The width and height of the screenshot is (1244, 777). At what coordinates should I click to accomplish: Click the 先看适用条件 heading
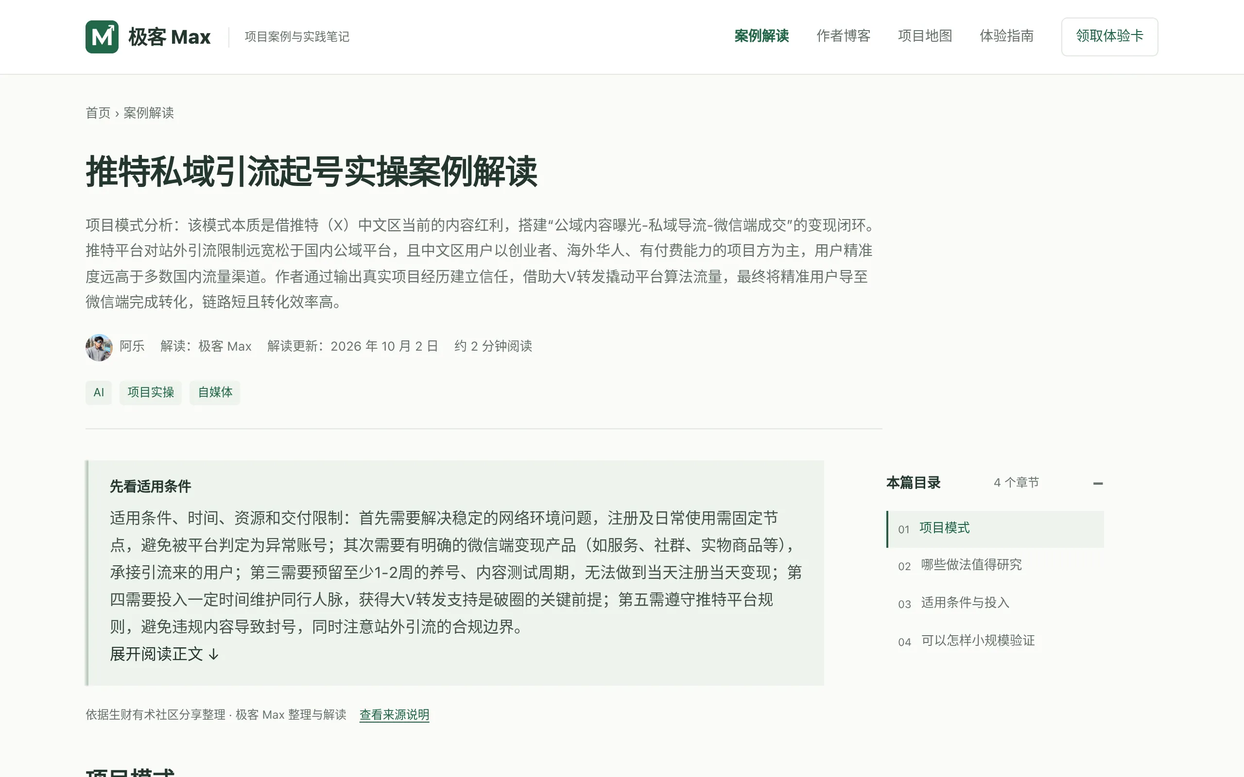(150, 486)
